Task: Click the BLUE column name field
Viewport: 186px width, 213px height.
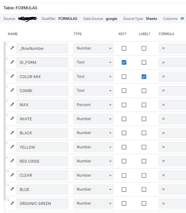Action: 42,189
